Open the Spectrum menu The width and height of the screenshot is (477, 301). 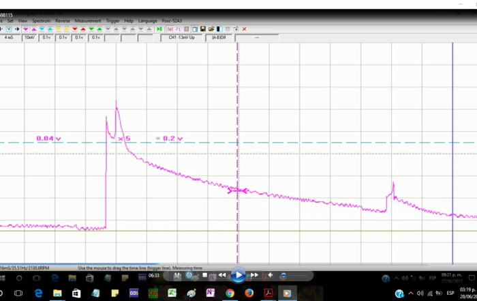(x=42, y=21)
